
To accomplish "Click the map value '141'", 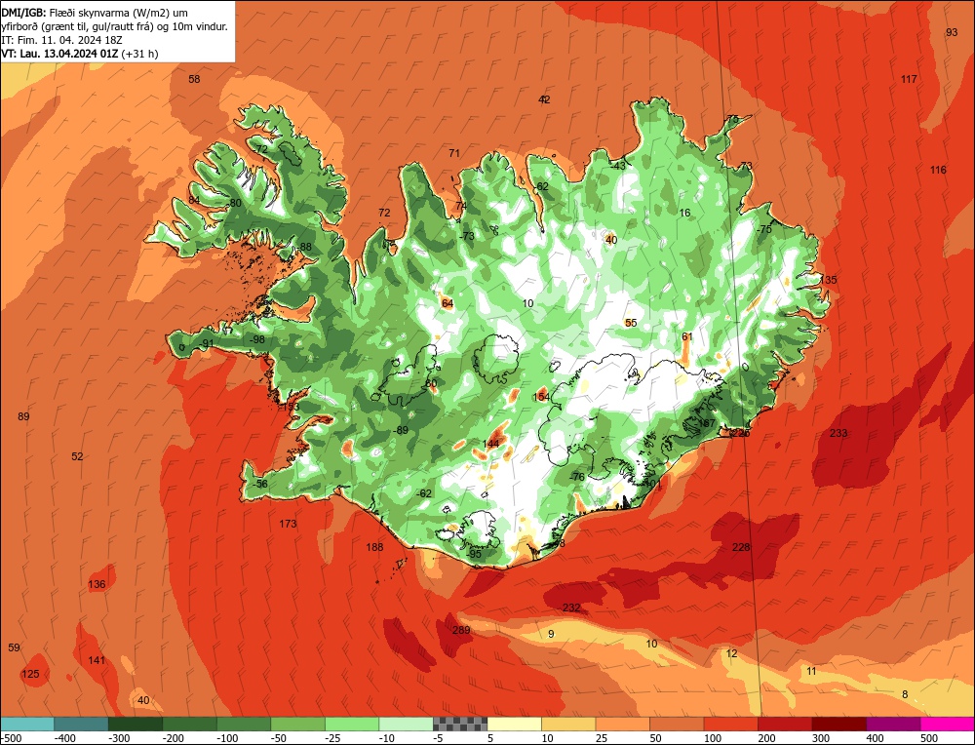I will [97, 660].
